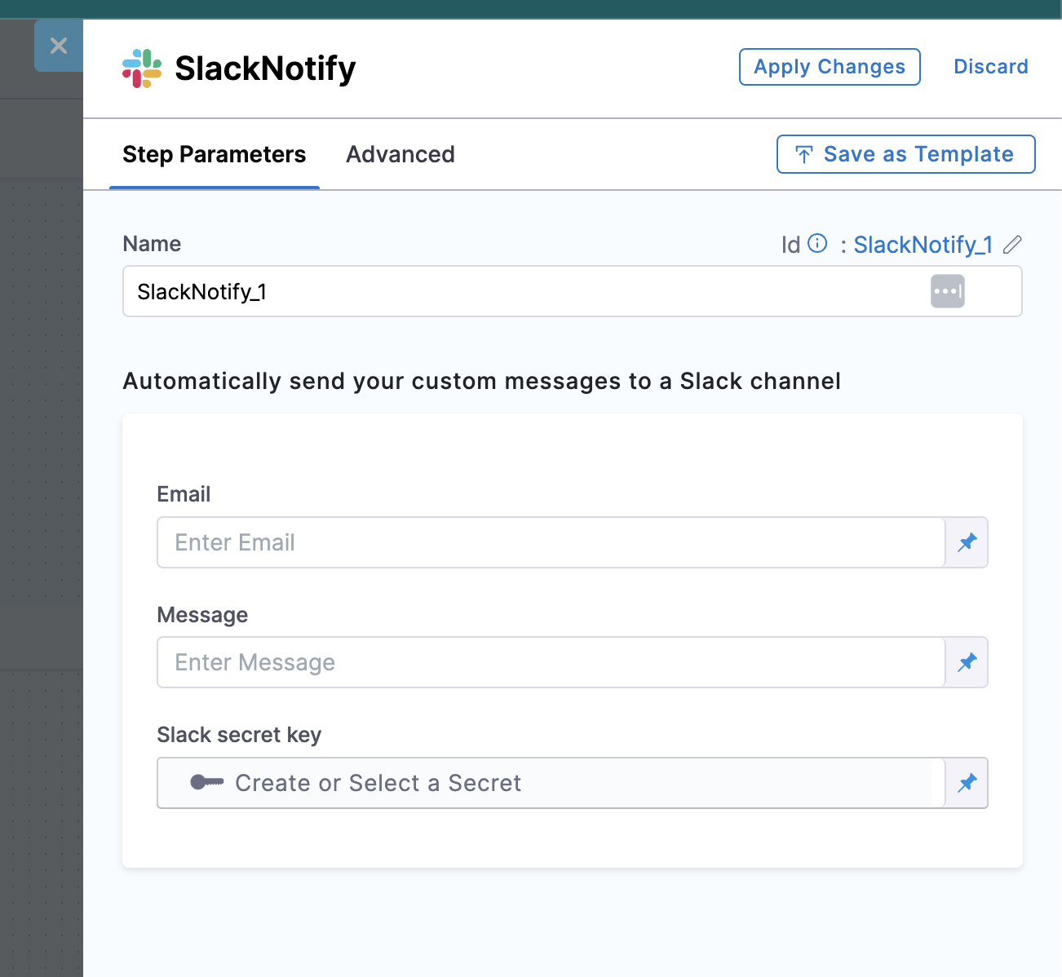Click into the Enter Email field
Image resolution: width=1062 pixels, height=977 pixels.
tap(551, 542)
